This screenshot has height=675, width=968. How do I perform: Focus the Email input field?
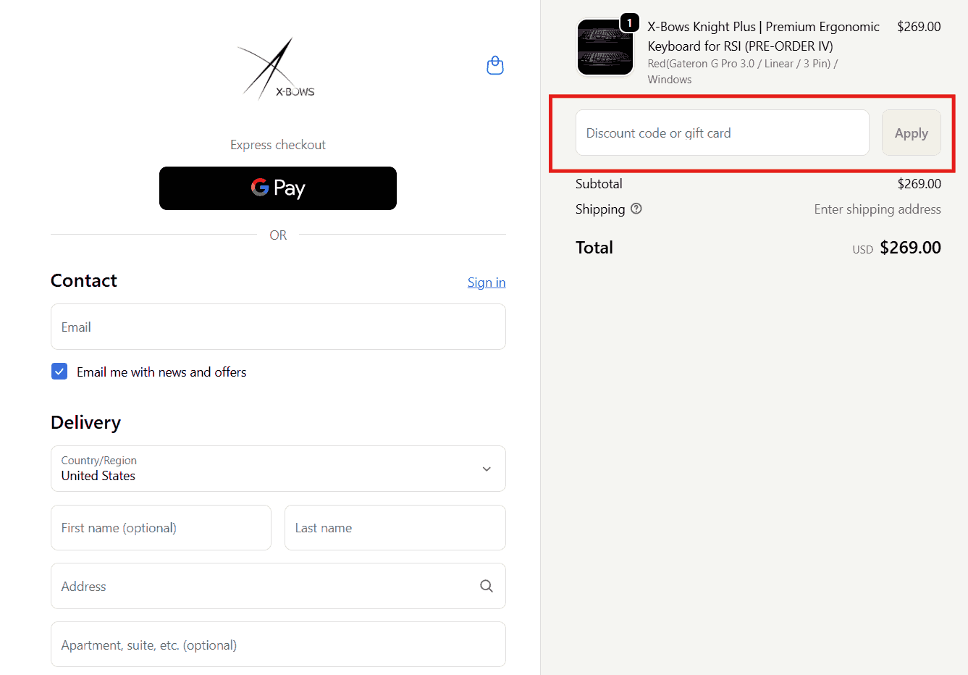tap(278, 327)
